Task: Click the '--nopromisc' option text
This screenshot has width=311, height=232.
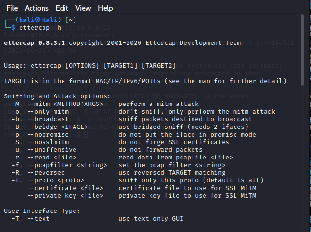Action: (x=48, y=135)
